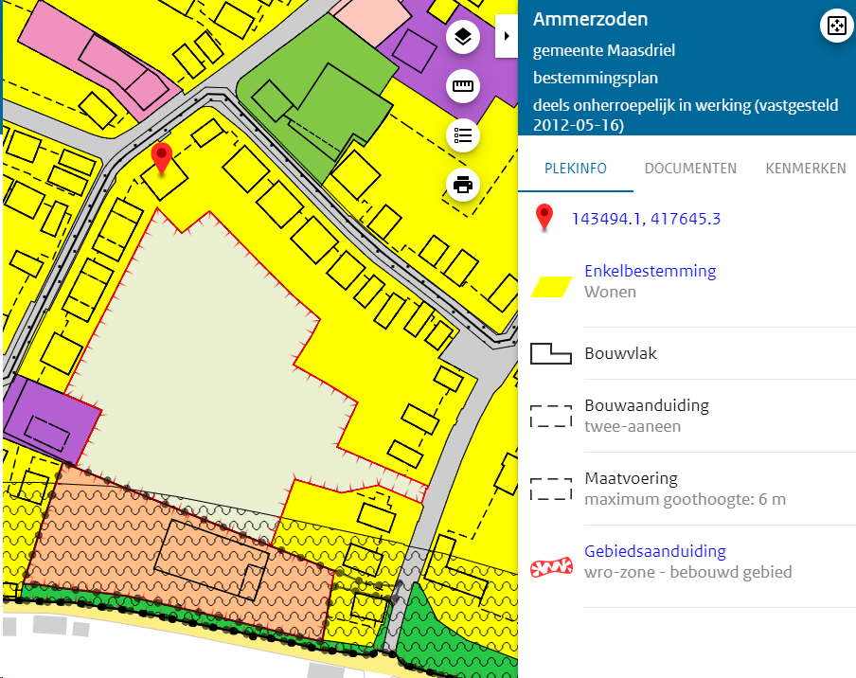Print the map with printer icon
Image resolution: width=856 pixels, height=678 pixels.
click(463, 185)
